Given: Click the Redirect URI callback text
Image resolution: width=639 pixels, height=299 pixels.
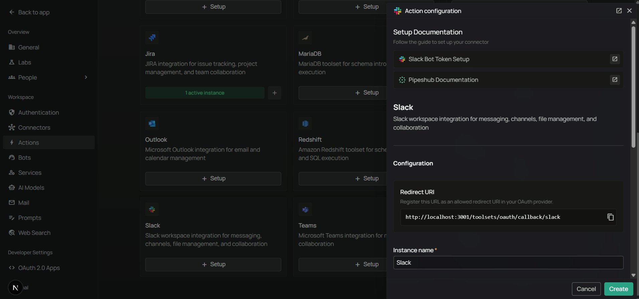Looking at the screenshot, I should [x=483, y=217].
